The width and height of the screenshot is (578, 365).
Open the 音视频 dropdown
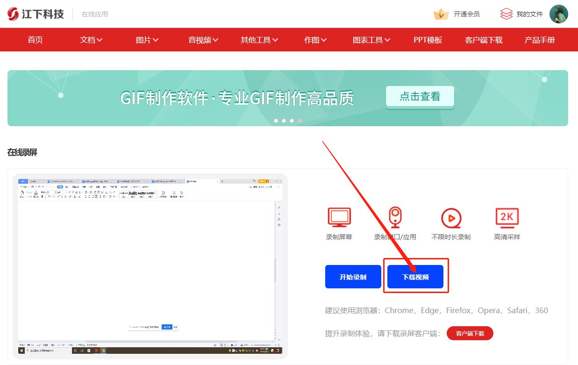(x=202, y=40)
